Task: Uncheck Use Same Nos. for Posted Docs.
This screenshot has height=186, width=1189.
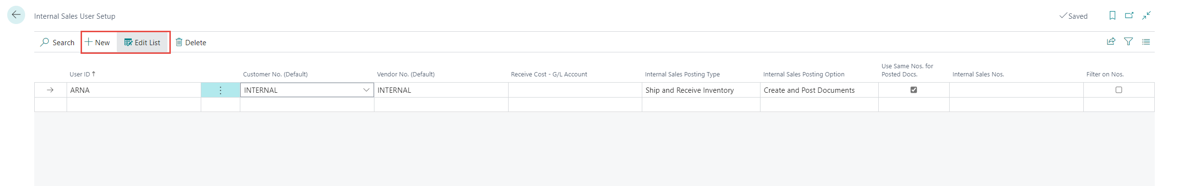Action: tap(913, 90)
